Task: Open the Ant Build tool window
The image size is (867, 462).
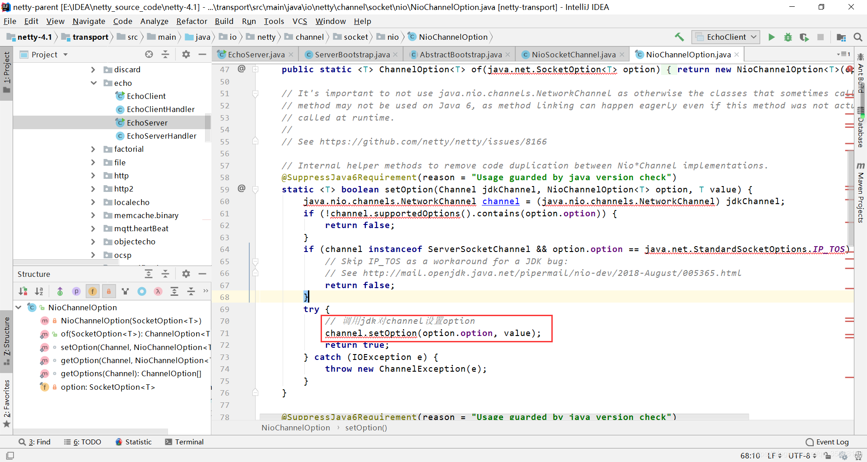Action: [861, 73]
